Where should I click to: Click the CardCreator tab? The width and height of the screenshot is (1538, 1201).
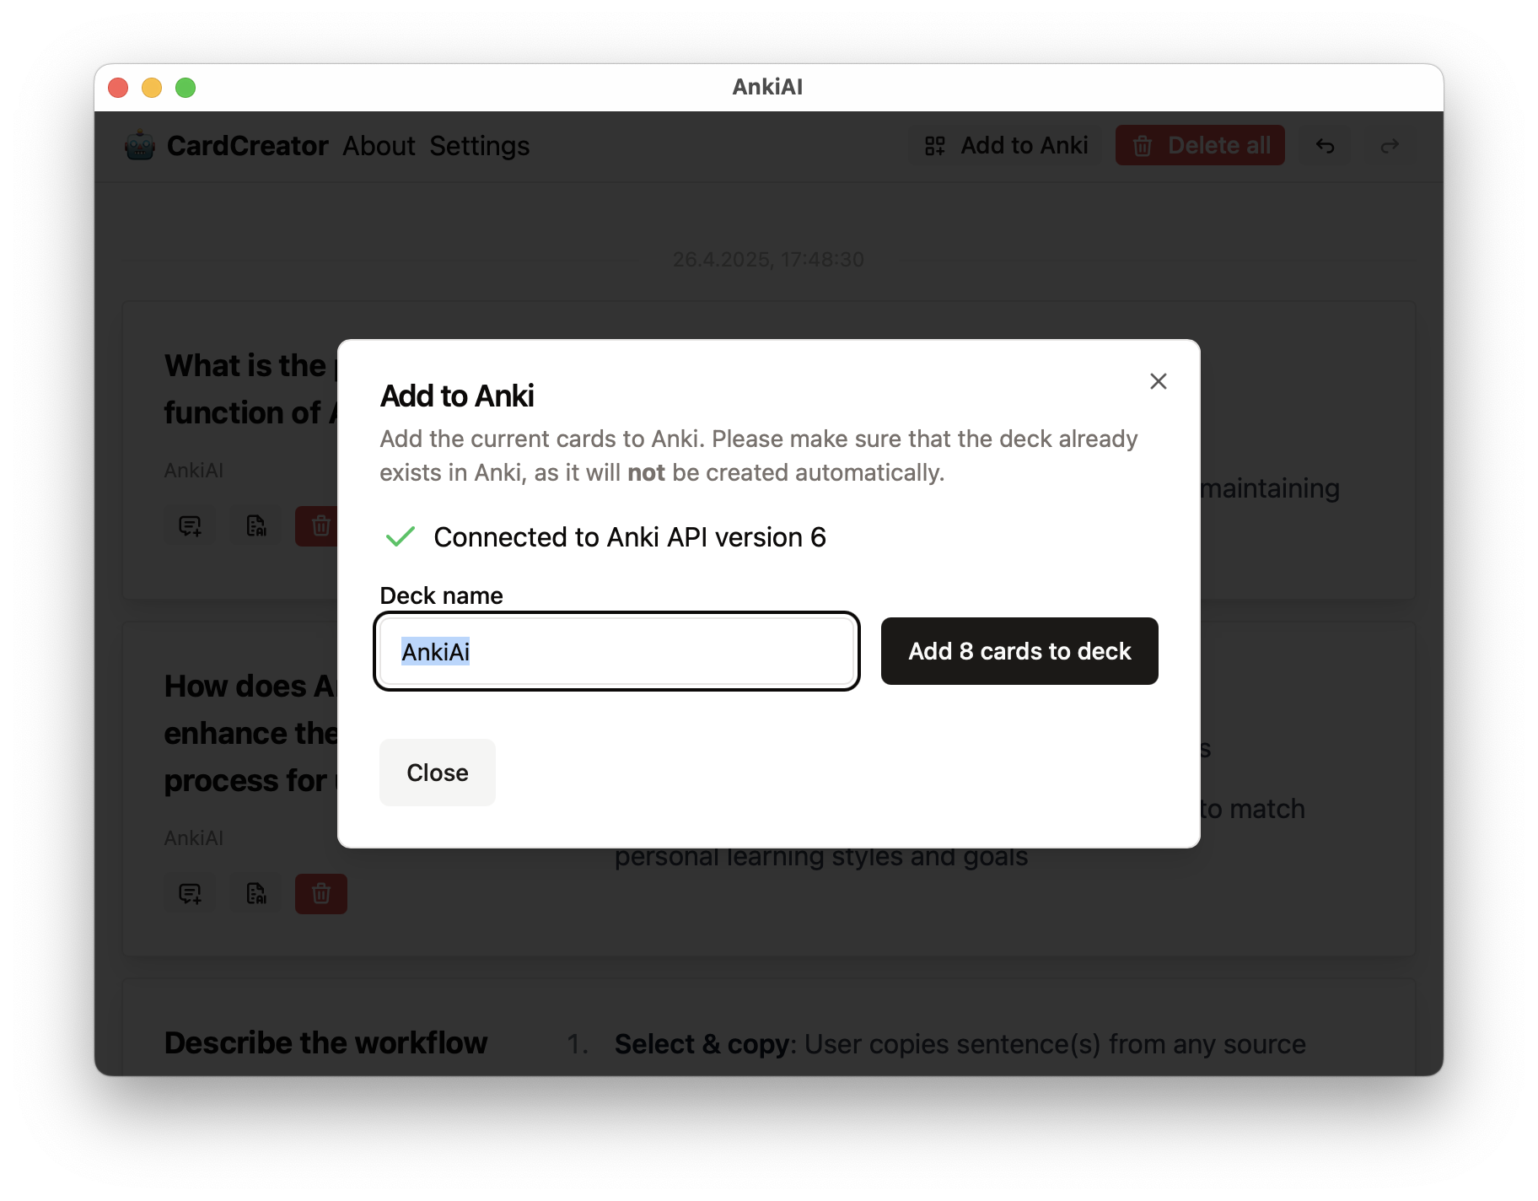coord(247,146)
